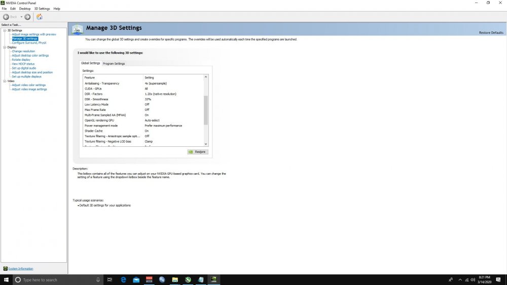
Task: Select Adjust video color settings
Action: coord(29,85)
